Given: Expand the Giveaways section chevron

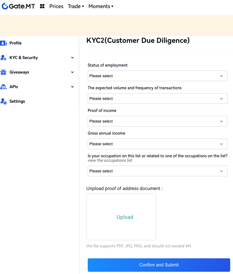Looking at the screenshot, I should [x=72, y=72].
